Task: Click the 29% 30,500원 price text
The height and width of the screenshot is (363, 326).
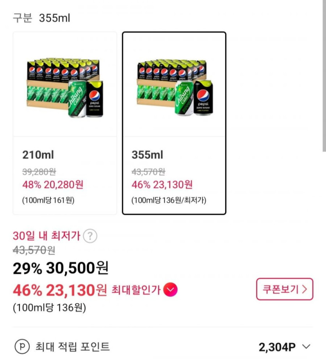Action: [61, 268]
